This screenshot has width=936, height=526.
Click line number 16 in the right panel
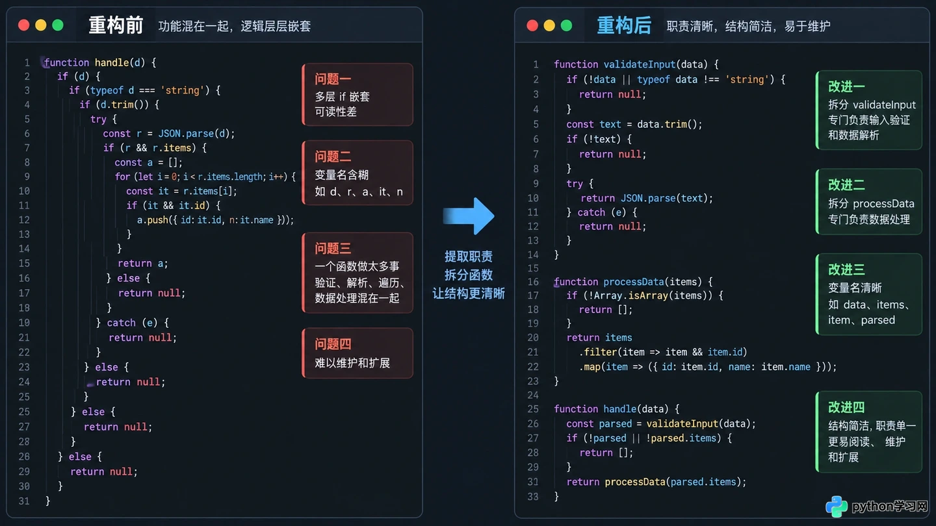point(534,282)
